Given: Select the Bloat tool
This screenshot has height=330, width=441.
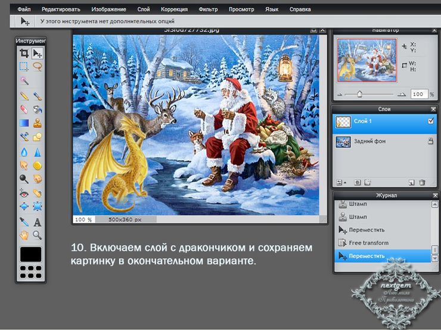Looking at the screenshot, I should pyautogui.click(x=24, y=206).
